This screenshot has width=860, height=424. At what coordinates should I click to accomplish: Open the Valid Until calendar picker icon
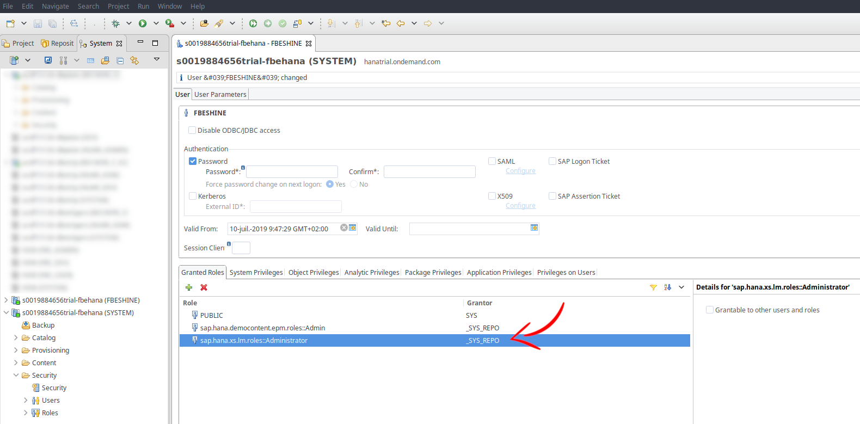tap(535, 228)
